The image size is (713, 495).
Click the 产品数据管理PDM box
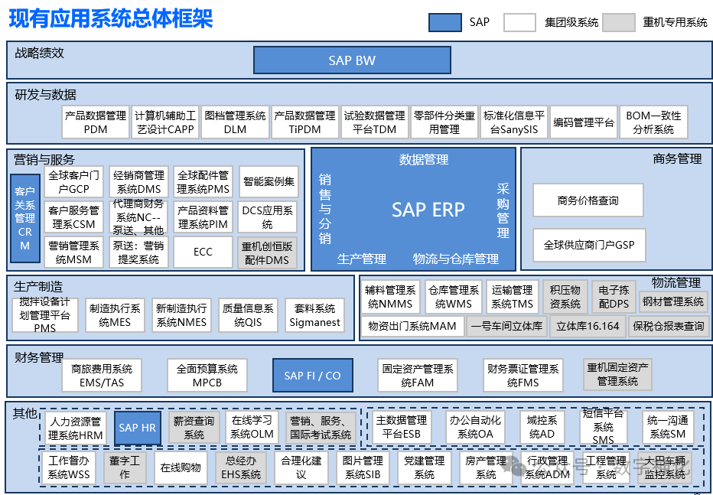pos(96,122)
